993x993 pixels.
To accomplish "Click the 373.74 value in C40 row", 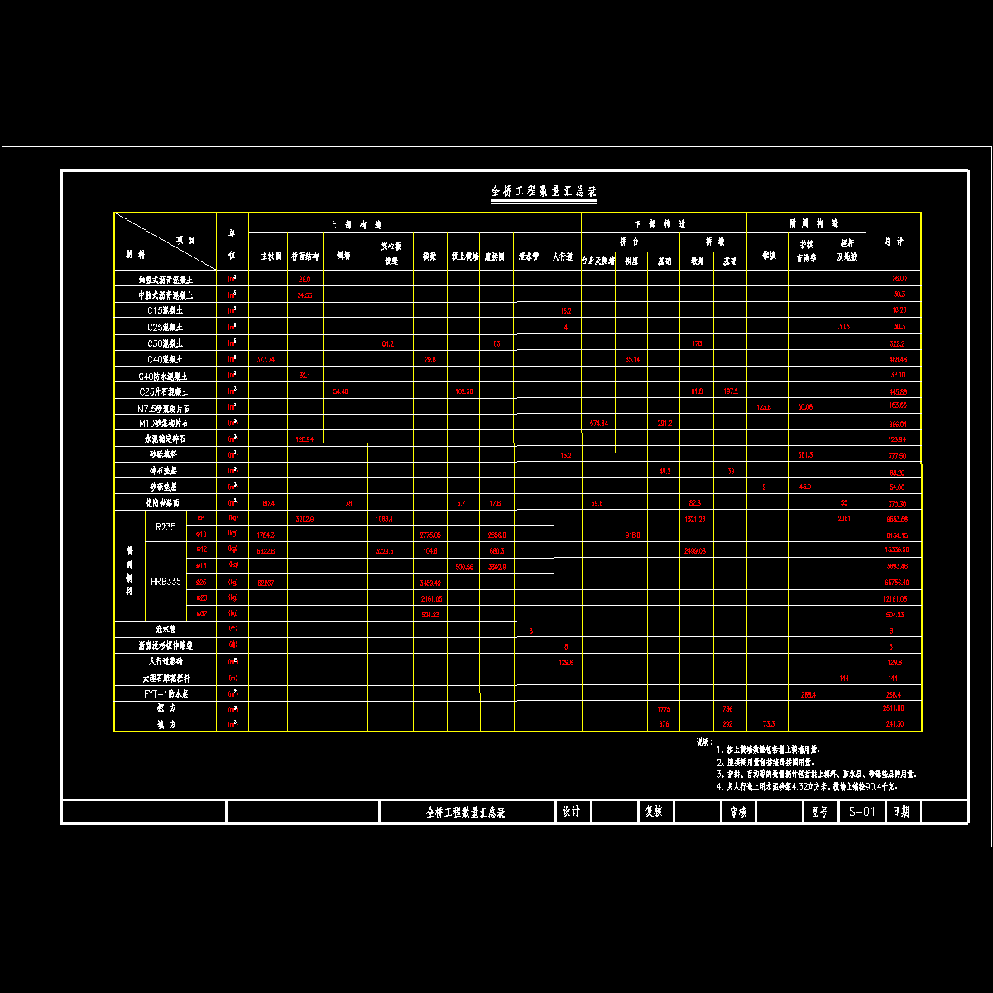I will coord(266,359).
